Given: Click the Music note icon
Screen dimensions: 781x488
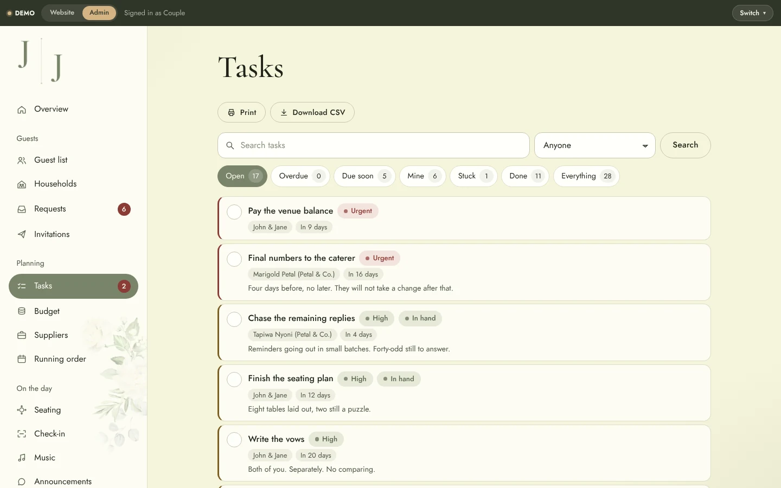Looking at the screenshot, I should (22, 458).
